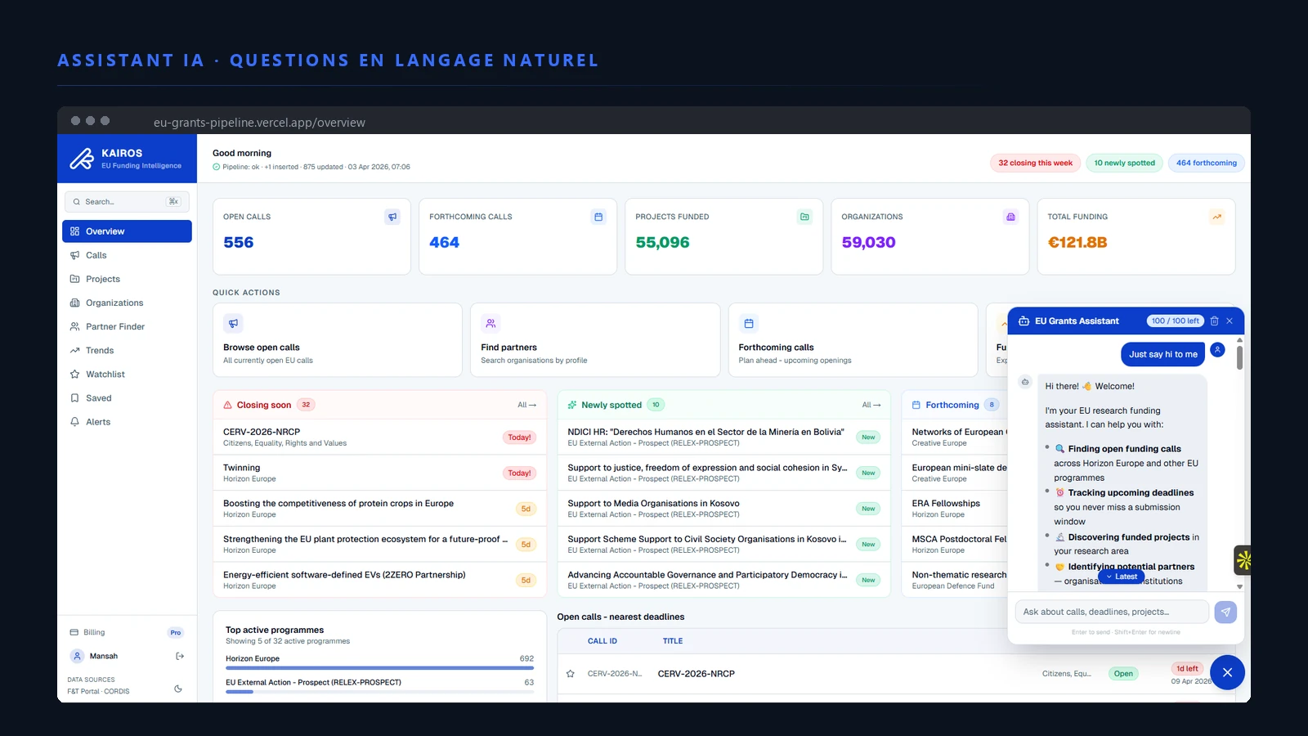Screen dimensions: 1308x736
Task: Clear chat with trash icon
Action: click(x=1214, y=321)
